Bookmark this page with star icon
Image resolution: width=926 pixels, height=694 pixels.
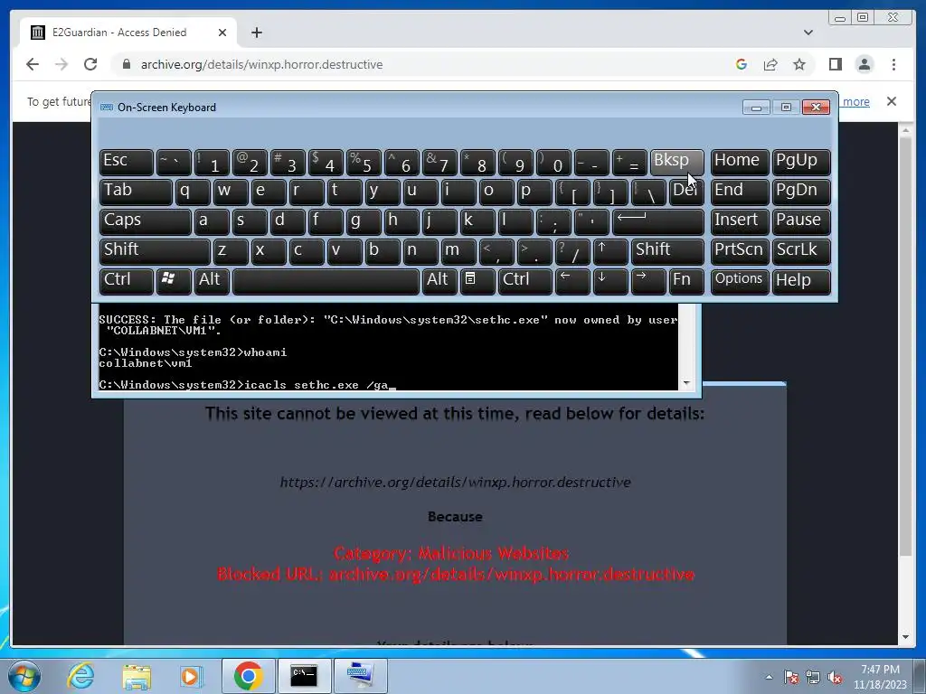point(799,64)
